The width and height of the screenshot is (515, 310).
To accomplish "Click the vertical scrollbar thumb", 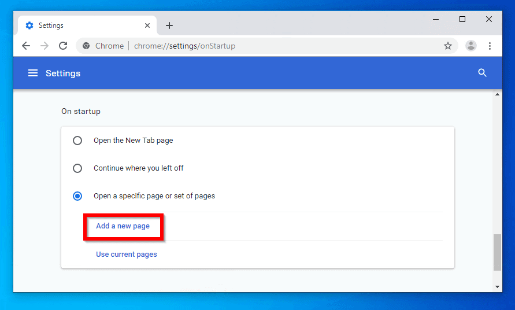I will (497, 252).
